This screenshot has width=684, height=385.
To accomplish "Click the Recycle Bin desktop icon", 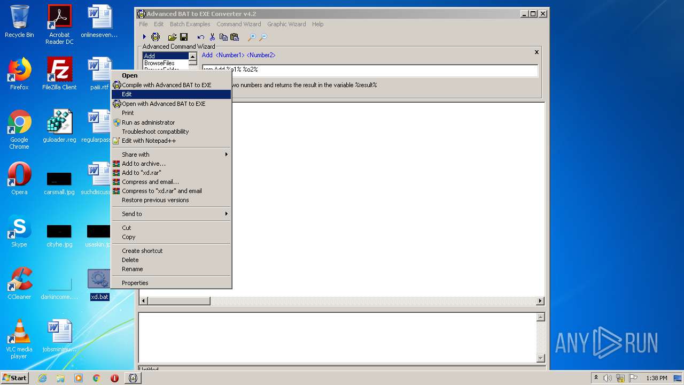I will point(19,21).
